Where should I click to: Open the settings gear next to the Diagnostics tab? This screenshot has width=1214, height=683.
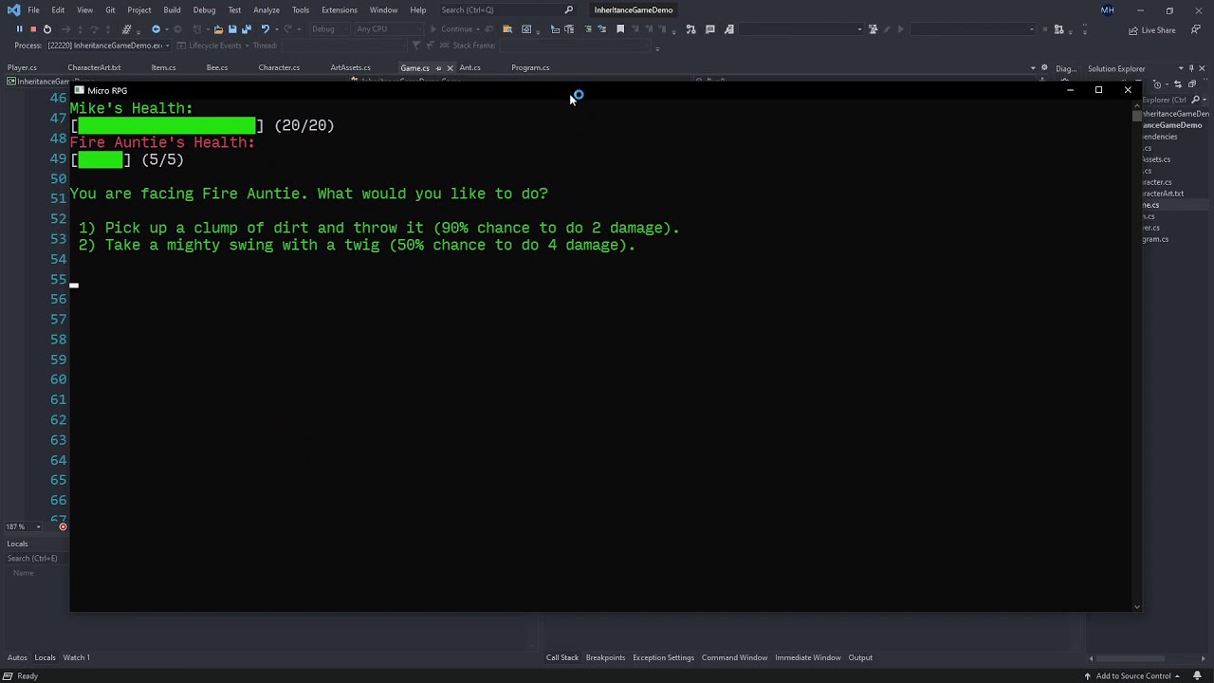[x=1044, y=68]
